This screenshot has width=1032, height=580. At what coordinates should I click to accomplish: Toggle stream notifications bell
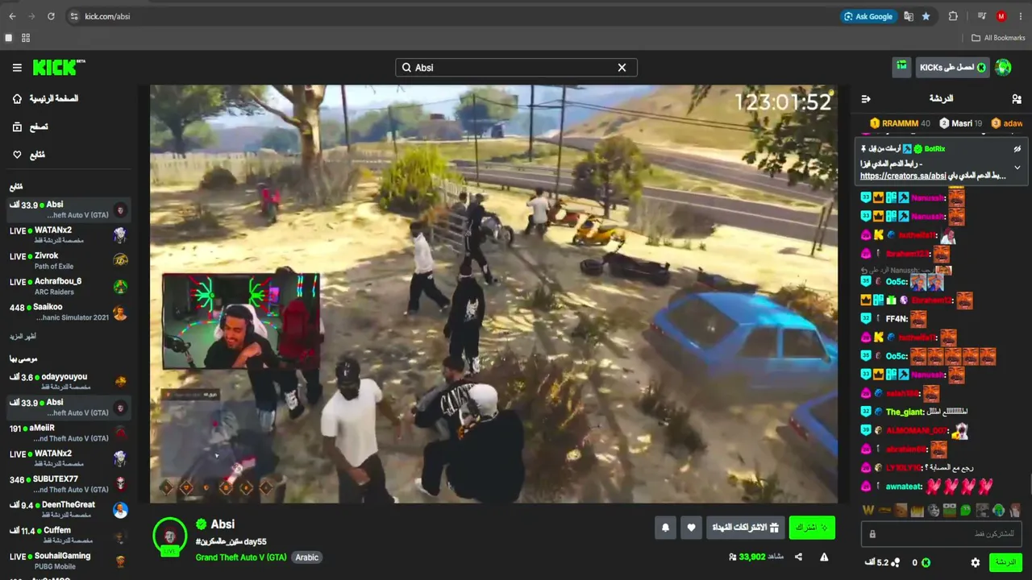(665, 528)
